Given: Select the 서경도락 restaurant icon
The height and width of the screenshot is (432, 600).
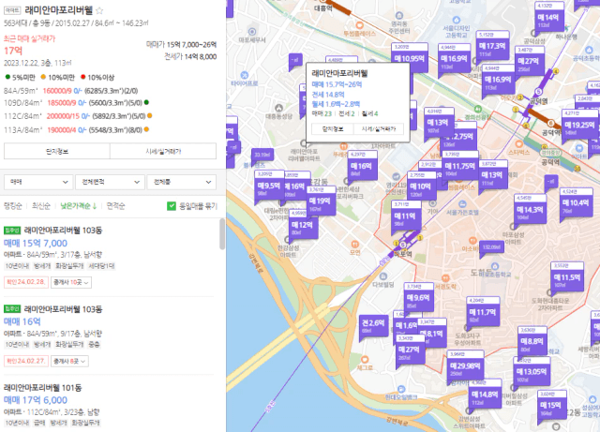Looking at the screenshot, I should click(x=445, y=278).
